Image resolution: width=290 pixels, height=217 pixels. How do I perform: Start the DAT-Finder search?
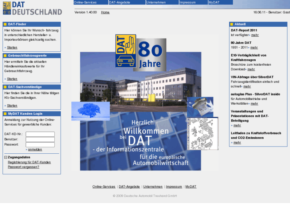[12, 48]
